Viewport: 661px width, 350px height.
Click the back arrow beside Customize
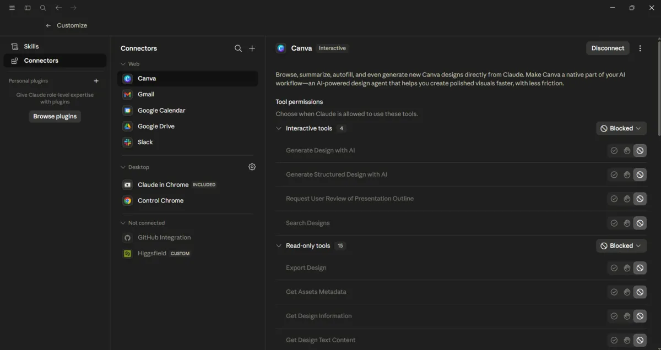pyautogui.click(x=48, y=25)
